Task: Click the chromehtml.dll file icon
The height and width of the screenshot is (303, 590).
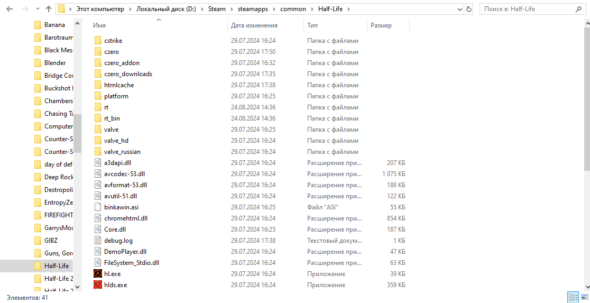Action: pos(98,218)
